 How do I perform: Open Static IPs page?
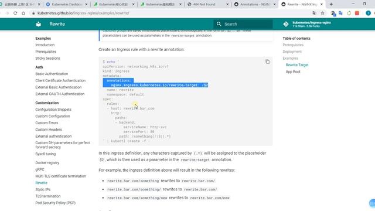43,190
